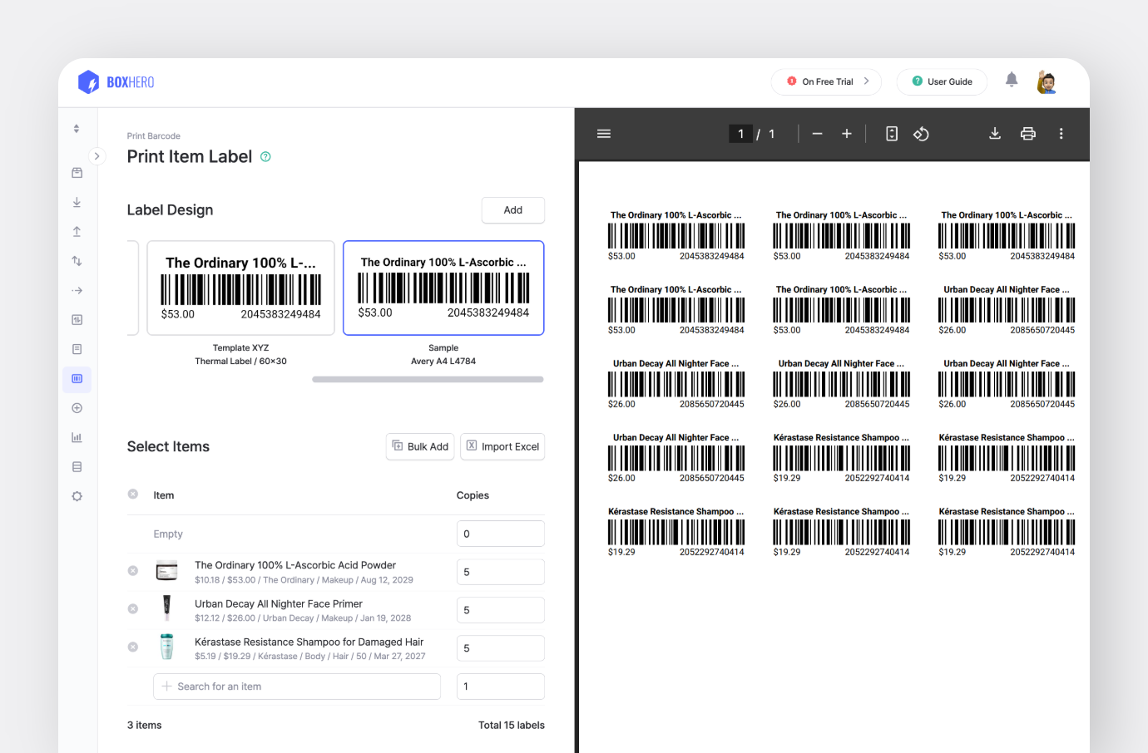Click the fit-to-page icon in viewer
1148x753 pixels.
(891, 134)
